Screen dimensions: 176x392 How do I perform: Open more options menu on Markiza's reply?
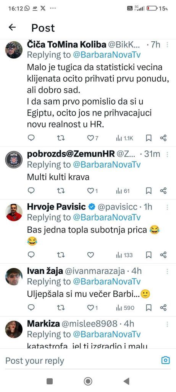pyautogui.click(x=167, y=324)
